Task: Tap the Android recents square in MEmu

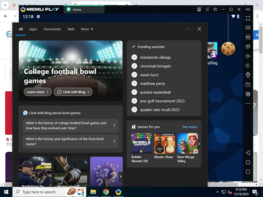Action: tap(248, 172)
